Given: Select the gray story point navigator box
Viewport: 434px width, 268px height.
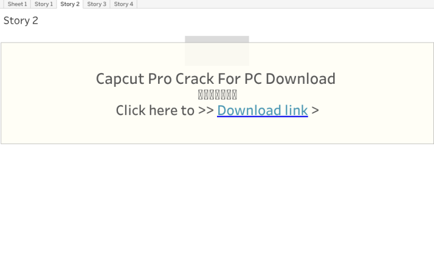Looking at the screenshot, I should [216, 50].
